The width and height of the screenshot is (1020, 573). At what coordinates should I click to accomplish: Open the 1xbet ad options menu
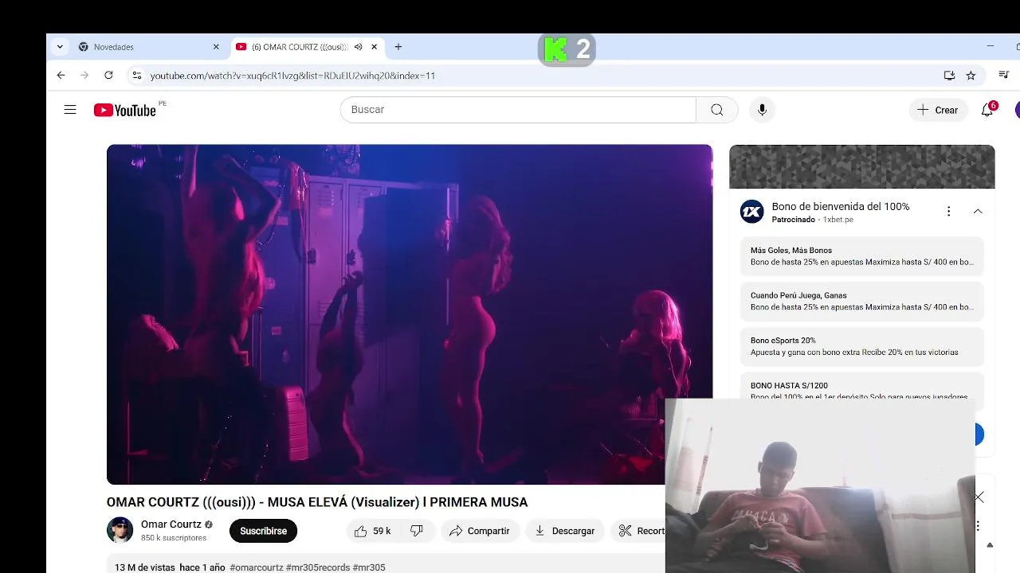pyautogui.click(x=948, y=212)
